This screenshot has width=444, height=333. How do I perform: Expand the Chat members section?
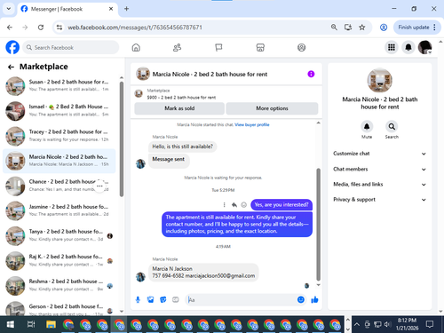[x=379, y=169]
